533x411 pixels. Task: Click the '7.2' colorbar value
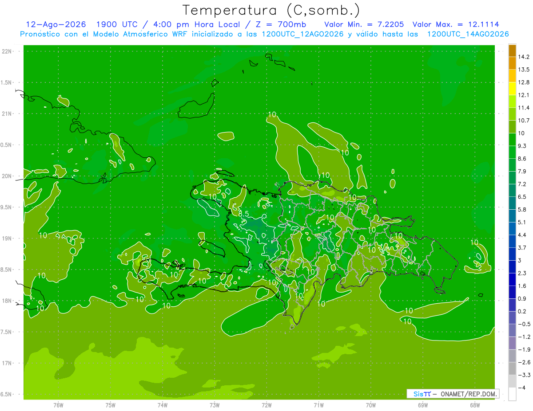522,184
